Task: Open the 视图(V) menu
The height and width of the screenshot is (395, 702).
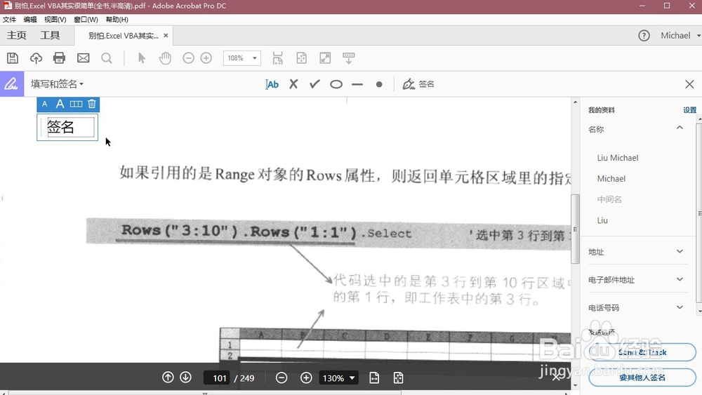Action: pyautogui.click(x=55, y=20)
